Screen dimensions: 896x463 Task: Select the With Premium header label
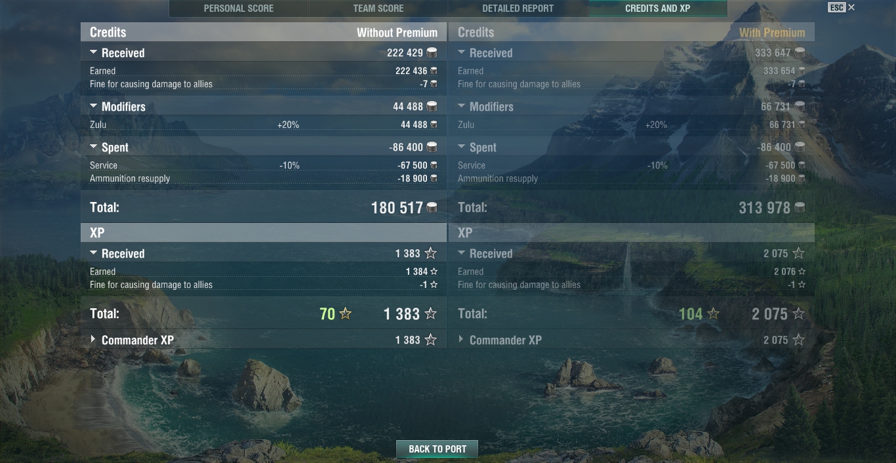click(x=772, y=32)
